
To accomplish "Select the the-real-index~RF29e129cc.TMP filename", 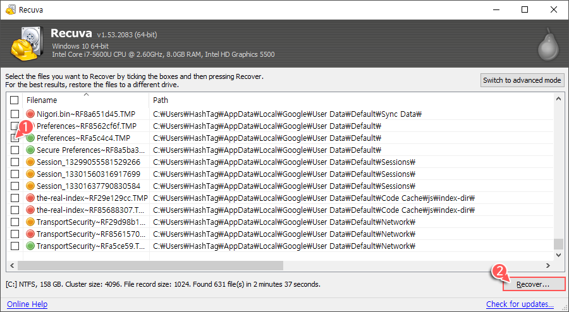I will coord(92,198).
